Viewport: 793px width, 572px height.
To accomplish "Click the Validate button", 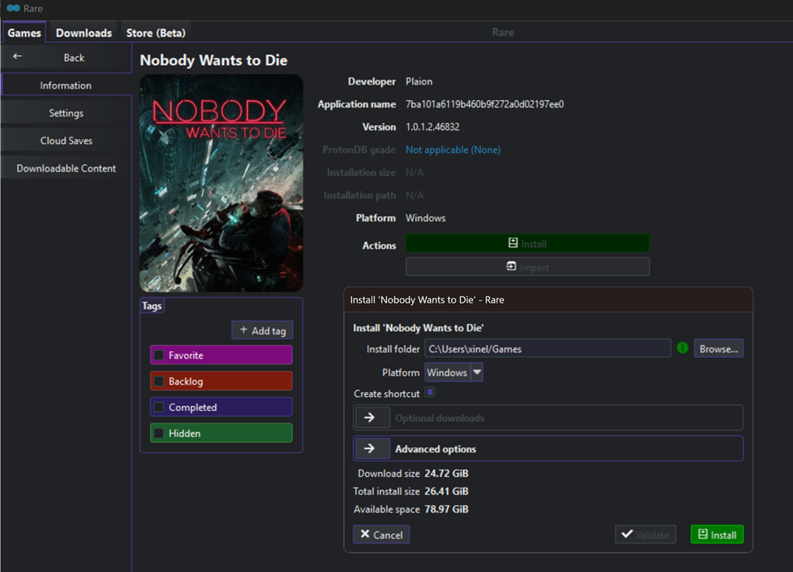I will pos(646,535).
